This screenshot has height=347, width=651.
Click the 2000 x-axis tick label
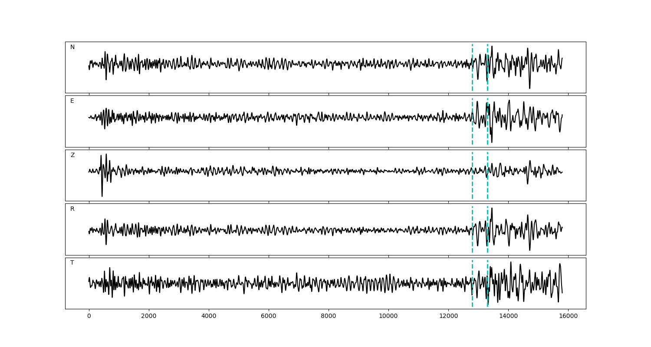(149, 317)
